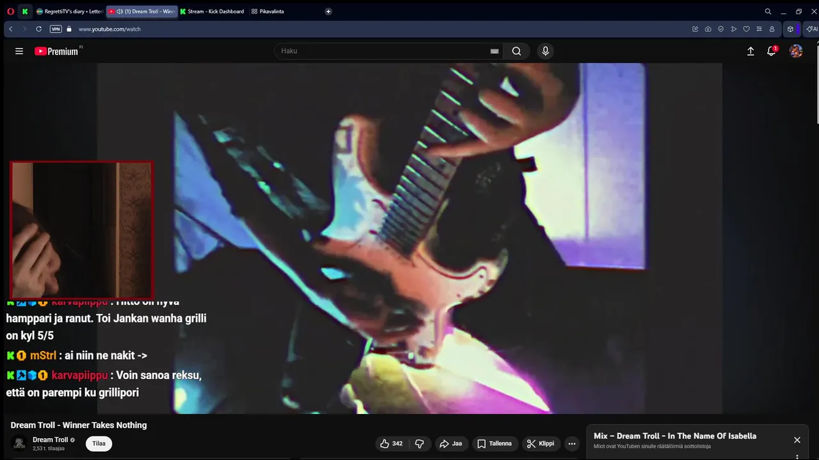Submit YouTube search with magnifier button
819x460 pixels.
coord(516,51)
